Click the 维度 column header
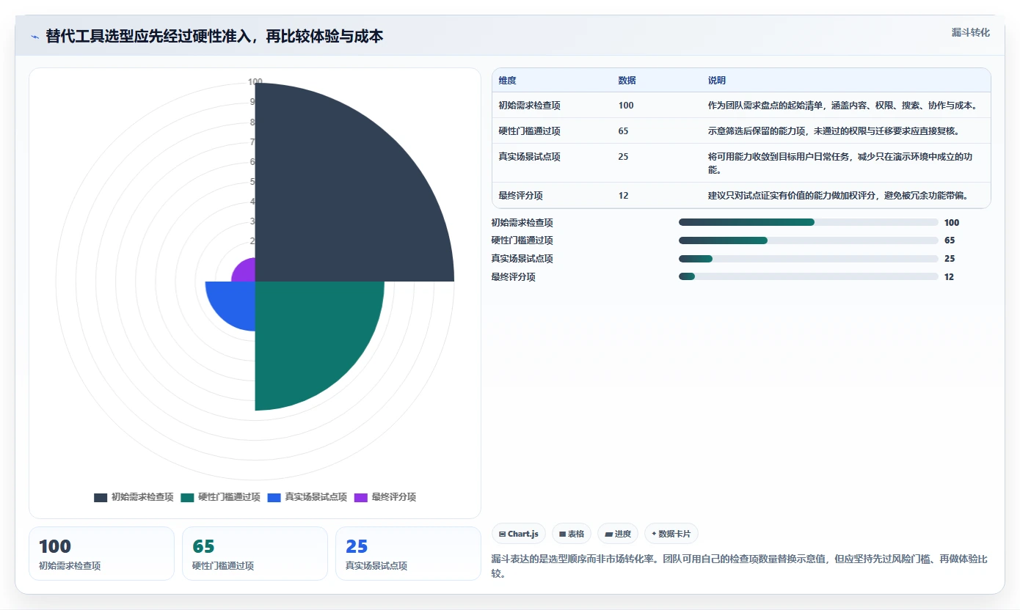 coord(508,81)
